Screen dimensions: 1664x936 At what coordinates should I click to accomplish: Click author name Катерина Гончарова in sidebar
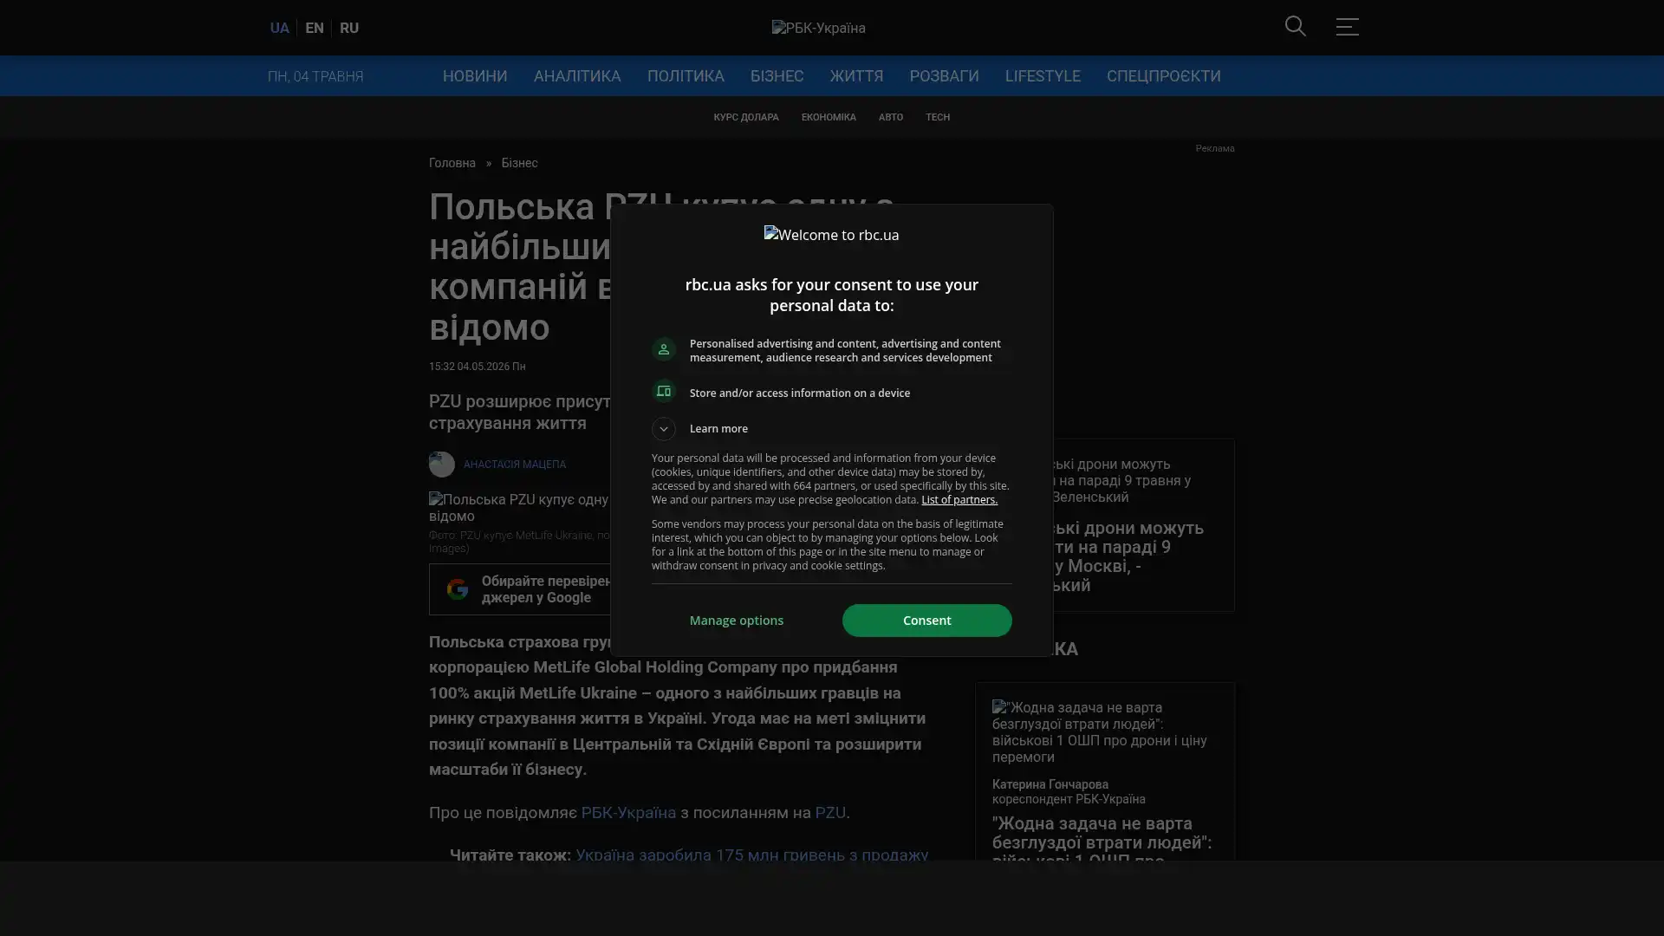coord(1050,784)
